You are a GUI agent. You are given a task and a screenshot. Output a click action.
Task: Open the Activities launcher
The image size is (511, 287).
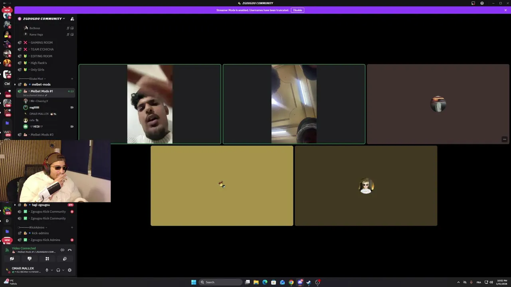tap(47, 259)
